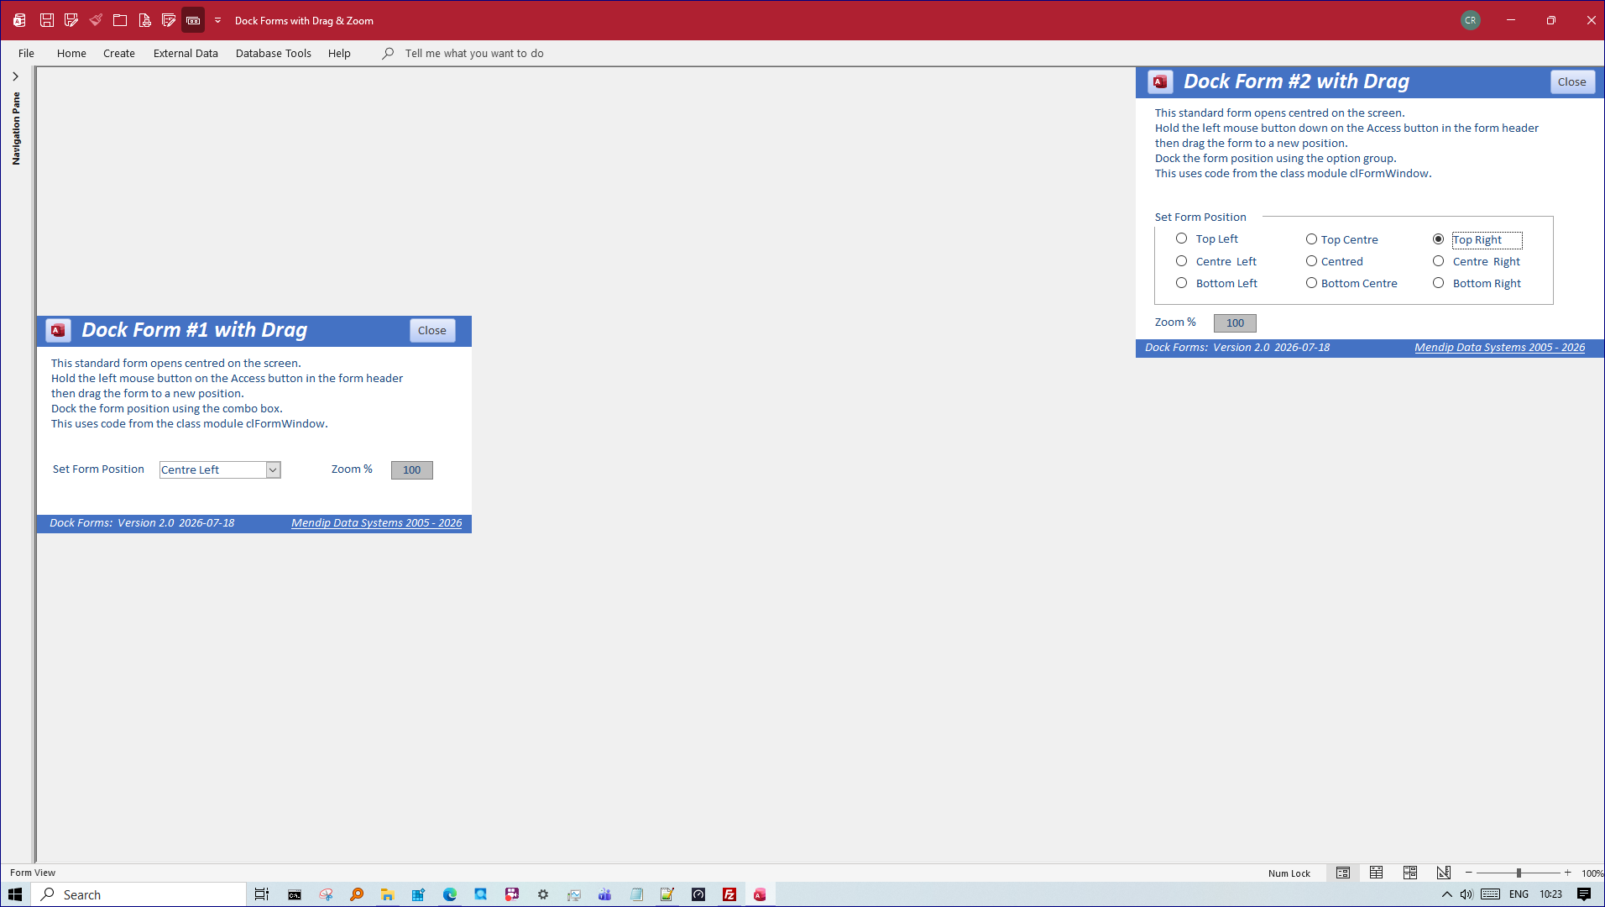Image resolution: width=1605 pixels, height=907 pixels.
Task: Select the Bottom Right radio option
Action: tap(1438, 283)
